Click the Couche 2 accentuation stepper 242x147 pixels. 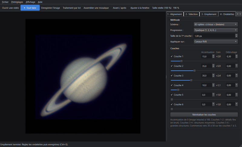pos(213,66)
